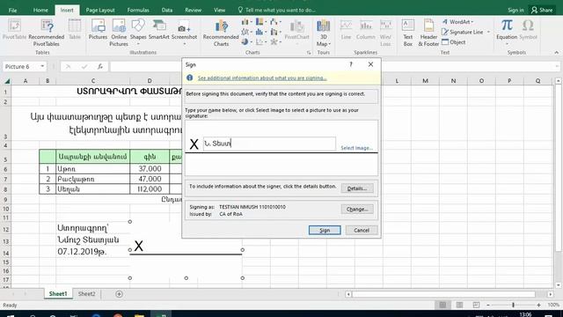Insert an Equation
Viewport: 563px width, 317px height.
click(507, 32)
